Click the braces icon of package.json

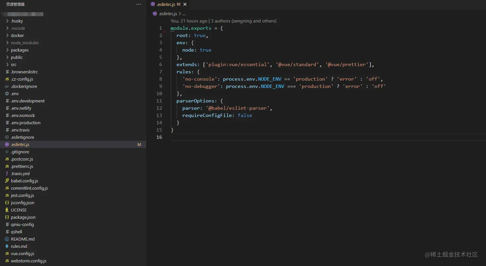click(7, 217)
